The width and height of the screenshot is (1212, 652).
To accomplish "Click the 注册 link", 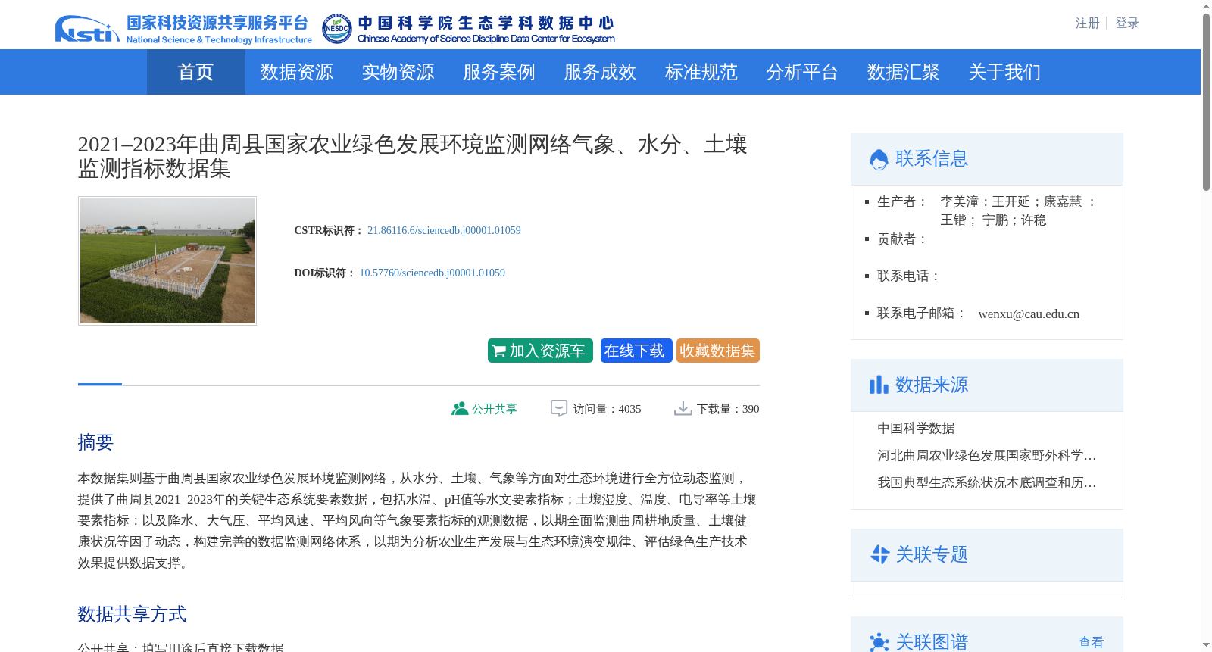I will 1087,23.
